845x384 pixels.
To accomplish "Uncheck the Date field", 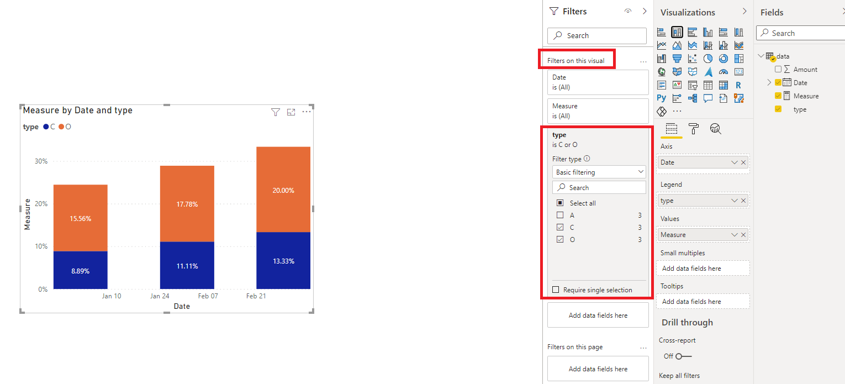I will (778, 82).
